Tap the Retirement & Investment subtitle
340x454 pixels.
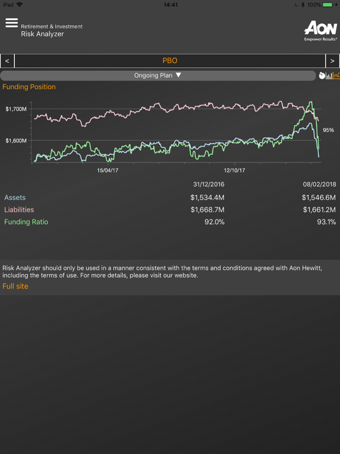(x=52, y=27)
